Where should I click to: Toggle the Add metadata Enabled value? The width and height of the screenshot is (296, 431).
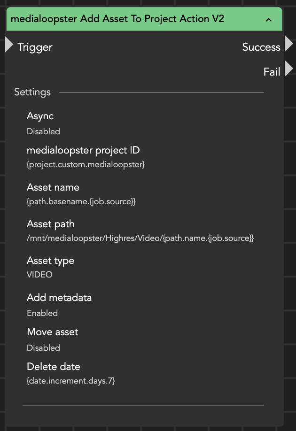coord(42,313)
